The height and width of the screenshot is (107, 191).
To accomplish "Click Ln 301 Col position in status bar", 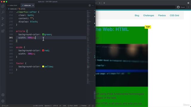I will point(38,106).
